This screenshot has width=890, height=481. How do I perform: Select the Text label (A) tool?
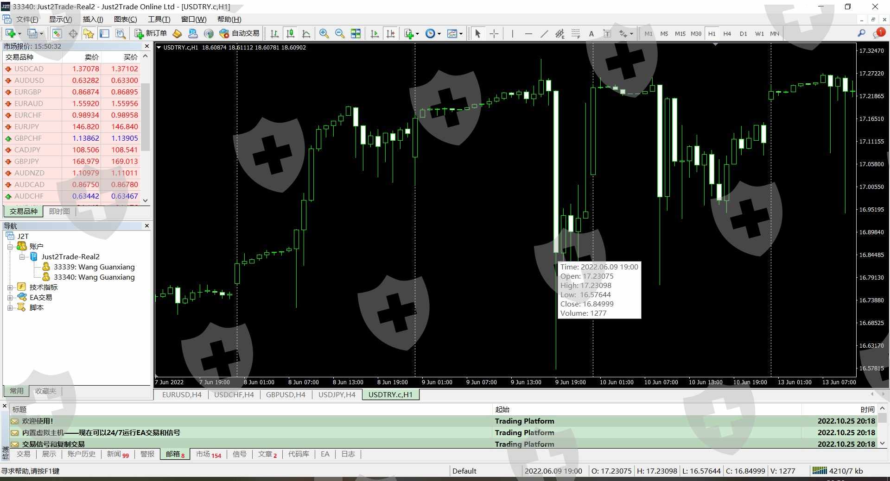[591, 33]
